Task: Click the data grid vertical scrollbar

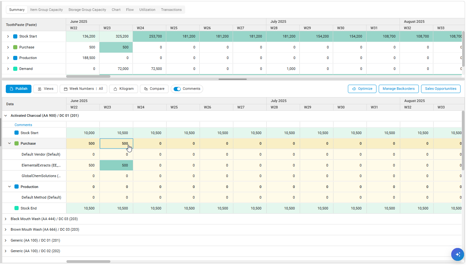Action: pyautogui.click(x=463, y=140)
